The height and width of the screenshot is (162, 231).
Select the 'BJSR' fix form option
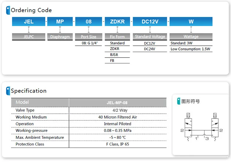[114, 55]
